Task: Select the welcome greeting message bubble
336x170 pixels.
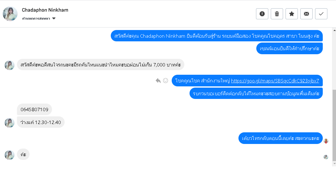Action: click(x=217, y=36)
